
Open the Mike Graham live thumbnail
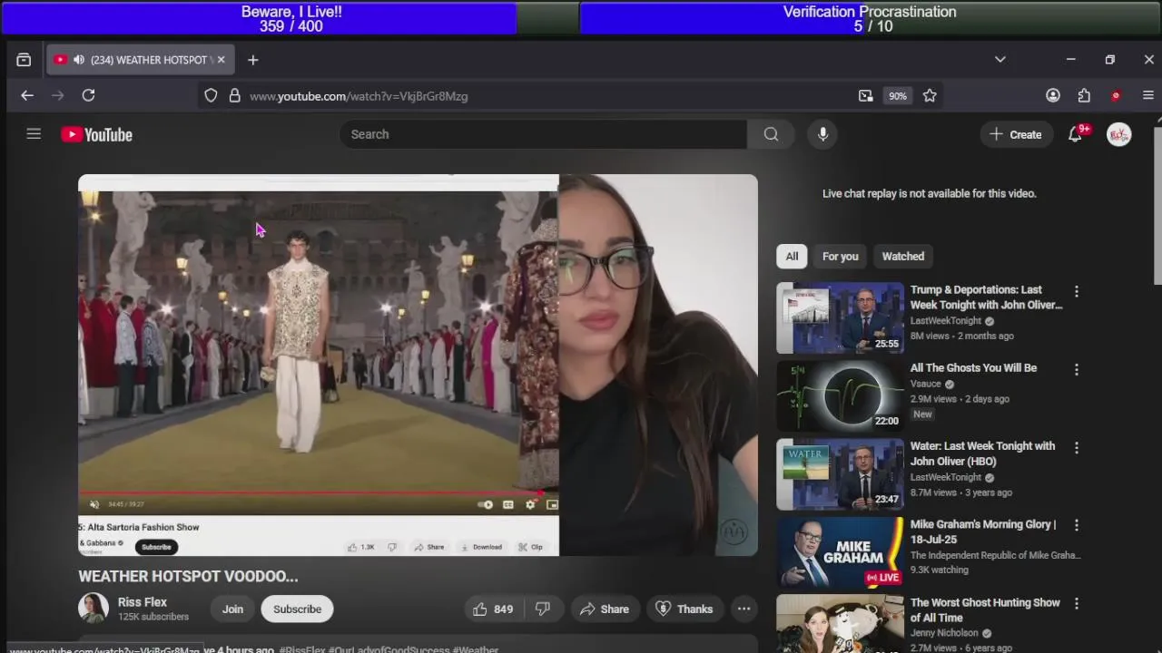(x=841, y=552)
